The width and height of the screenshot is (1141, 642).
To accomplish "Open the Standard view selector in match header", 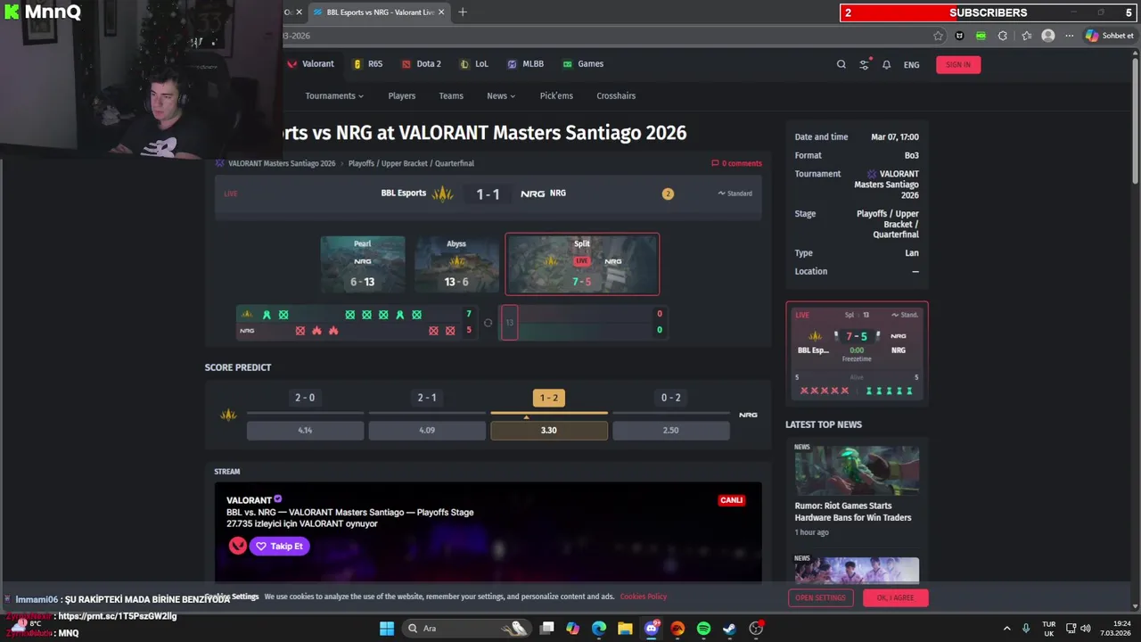I will point(735,193).
